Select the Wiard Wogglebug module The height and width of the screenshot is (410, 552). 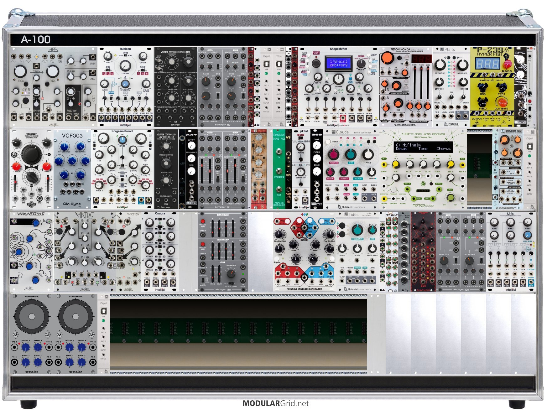tap(31, 252)
